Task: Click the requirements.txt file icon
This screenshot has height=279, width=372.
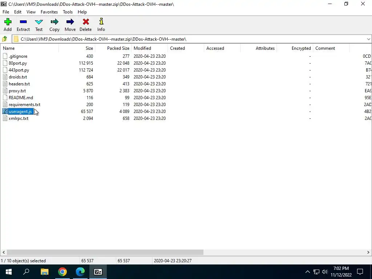Action: coord(5,104)
